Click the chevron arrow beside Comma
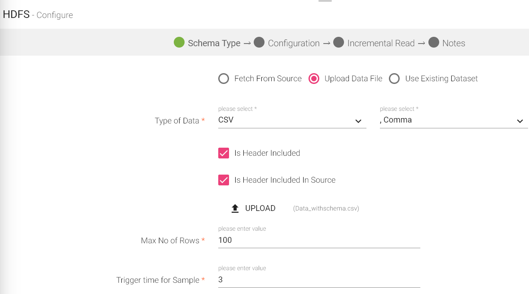 520,121
